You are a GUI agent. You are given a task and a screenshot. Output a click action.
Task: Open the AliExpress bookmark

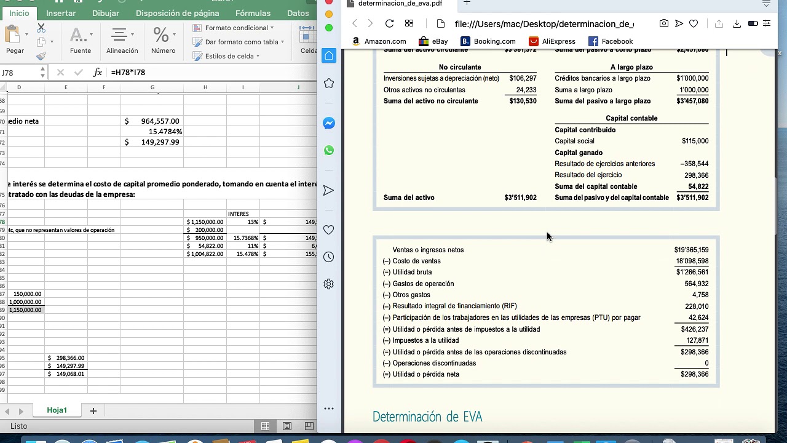point(552,41)
